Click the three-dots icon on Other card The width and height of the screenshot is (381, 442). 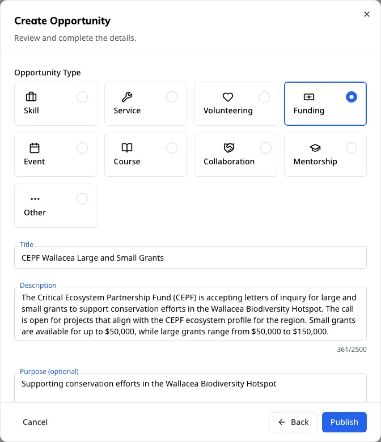35,199
